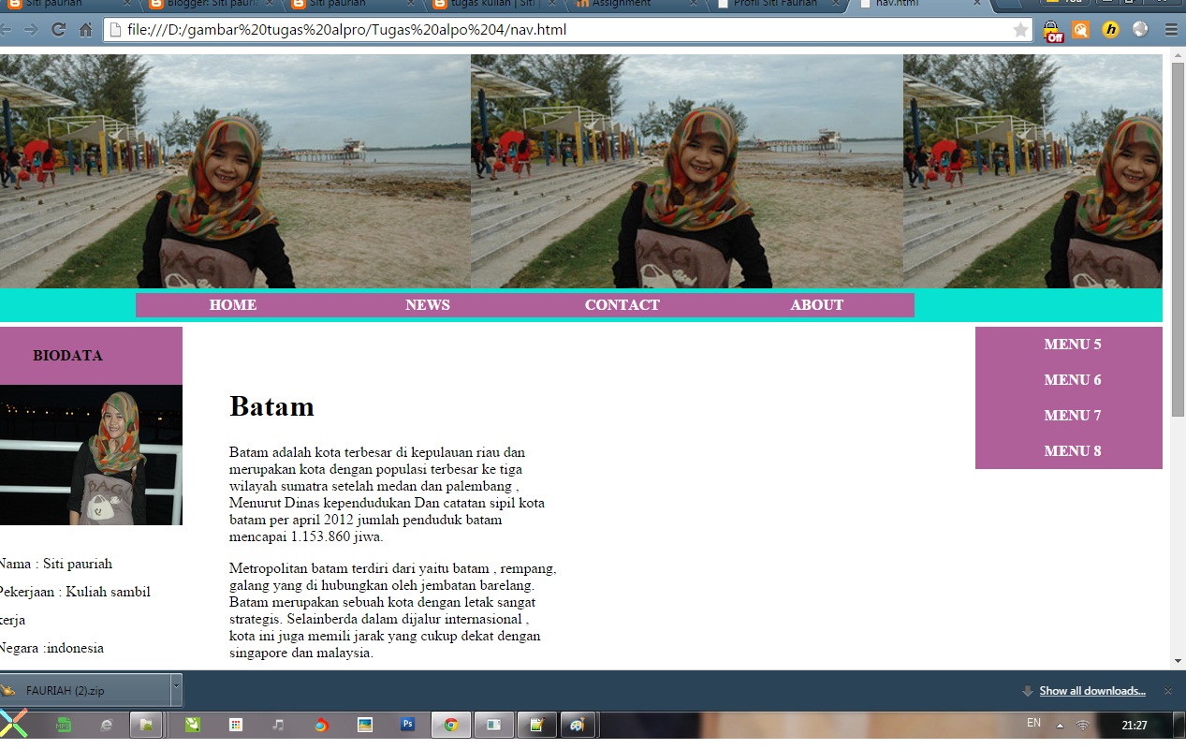This screenshot has height=749, width=1186.
Task: Open the Paint palette taskbar icon
Action: pyautogui.click(x=578, y=725)
